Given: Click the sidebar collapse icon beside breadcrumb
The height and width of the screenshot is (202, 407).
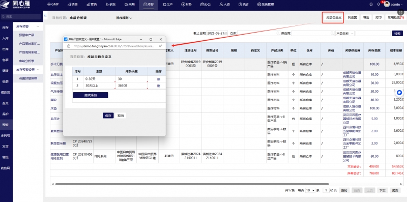Looking at the screenshot, I should pyautogui.click(x=46, y=15).
